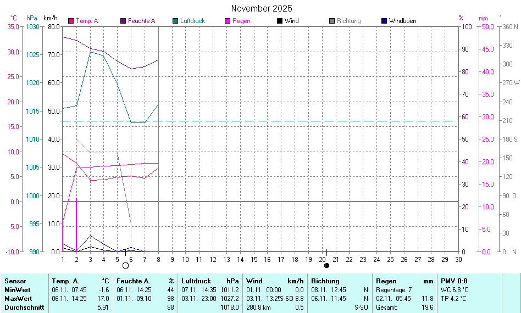Select the purple Feuchte A. legend square

click(x=123, y=21)
